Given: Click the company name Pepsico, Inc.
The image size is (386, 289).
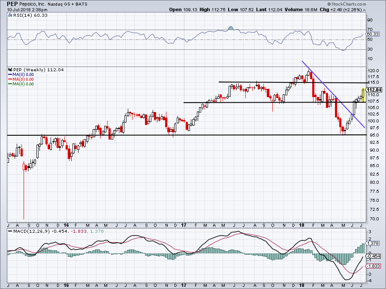Looking at the screenshot, I should coord(33,4).
